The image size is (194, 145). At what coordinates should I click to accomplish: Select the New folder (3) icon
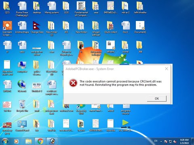(52, 29)
